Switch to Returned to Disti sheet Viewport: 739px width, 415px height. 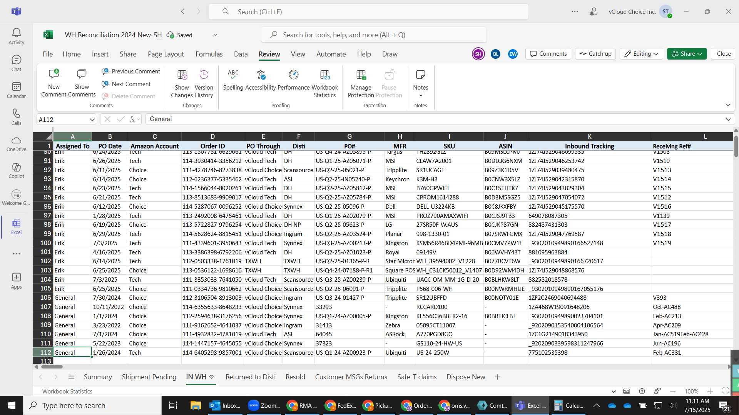[251, 377]
